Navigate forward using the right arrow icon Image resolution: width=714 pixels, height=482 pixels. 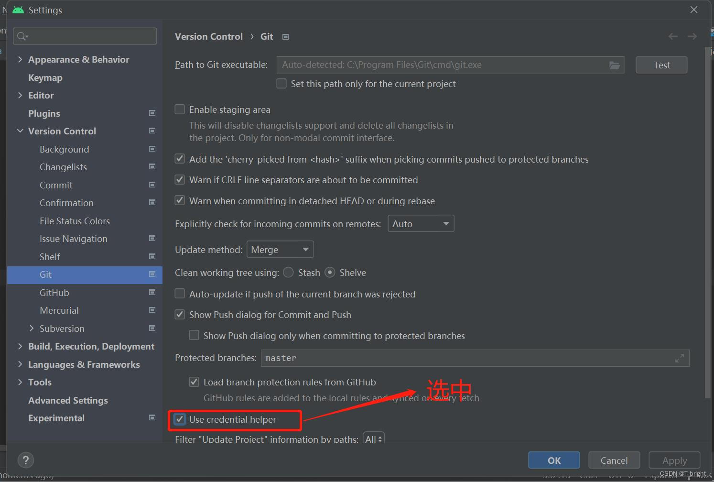tap(692, 36)
